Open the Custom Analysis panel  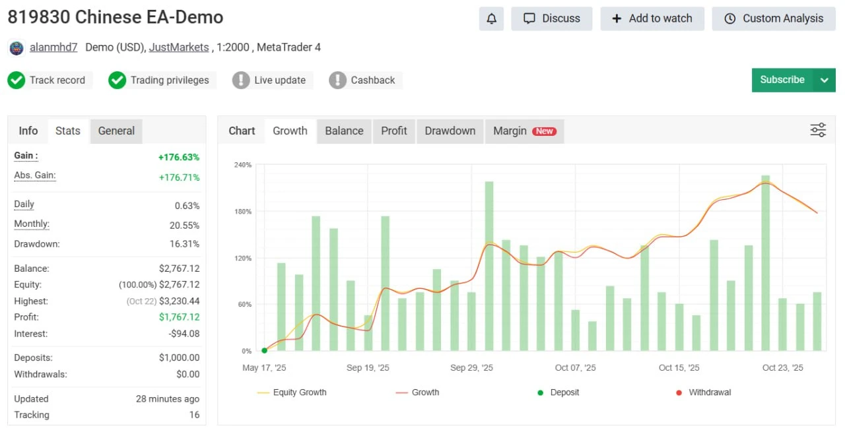point(773,18)
